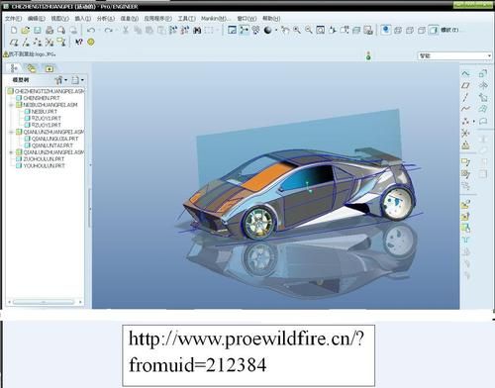
Task: Toggle the spin center display
Action: click(244, 31)
